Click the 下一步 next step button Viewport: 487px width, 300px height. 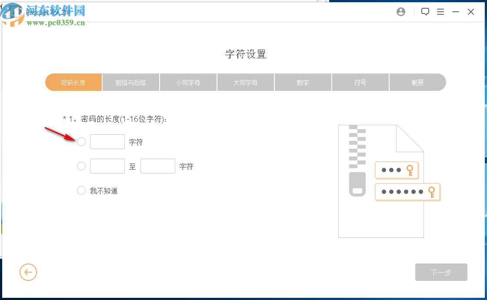tap(441, 272)
